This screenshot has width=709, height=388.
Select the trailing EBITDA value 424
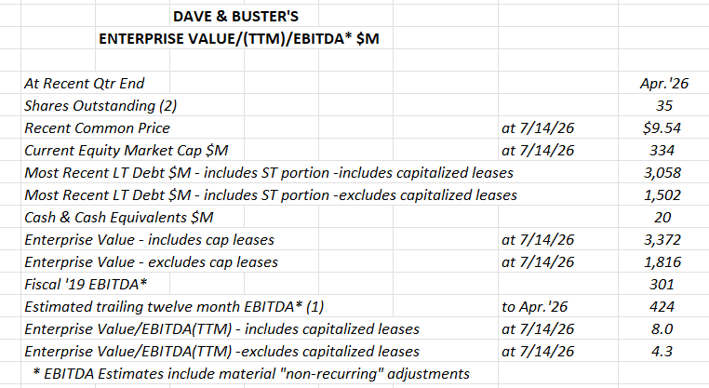[x=662, y=306]
